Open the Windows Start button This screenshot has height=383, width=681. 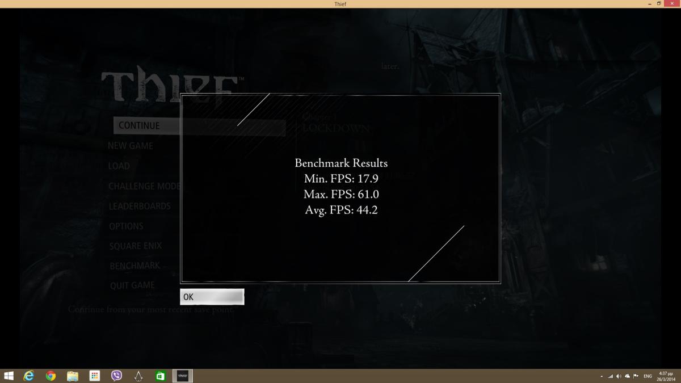9,376
